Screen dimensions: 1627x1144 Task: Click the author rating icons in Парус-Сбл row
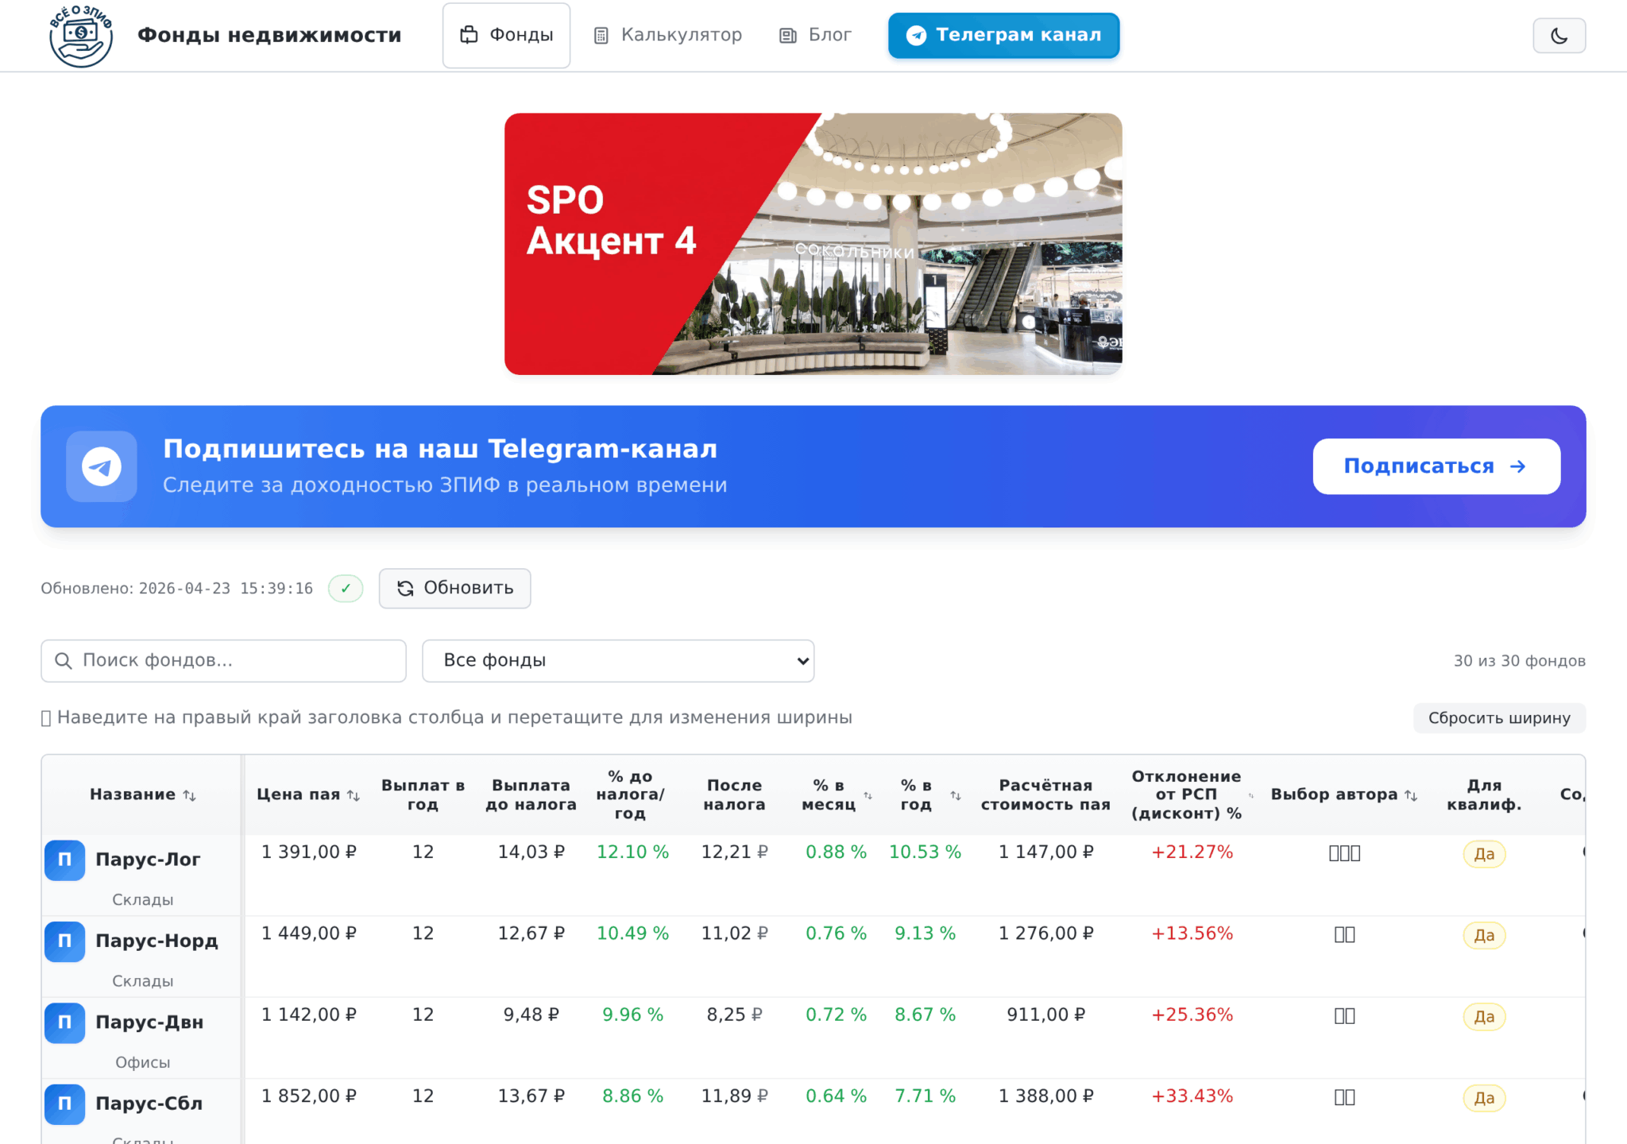1344,1098
